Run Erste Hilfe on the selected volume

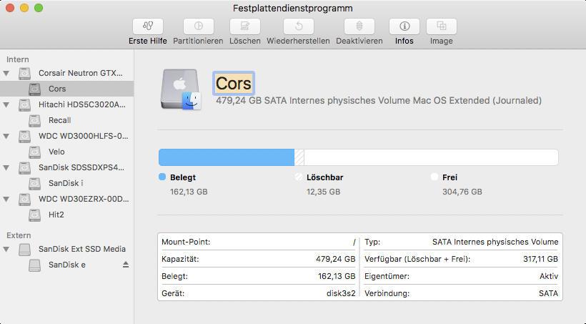point(148,26)
